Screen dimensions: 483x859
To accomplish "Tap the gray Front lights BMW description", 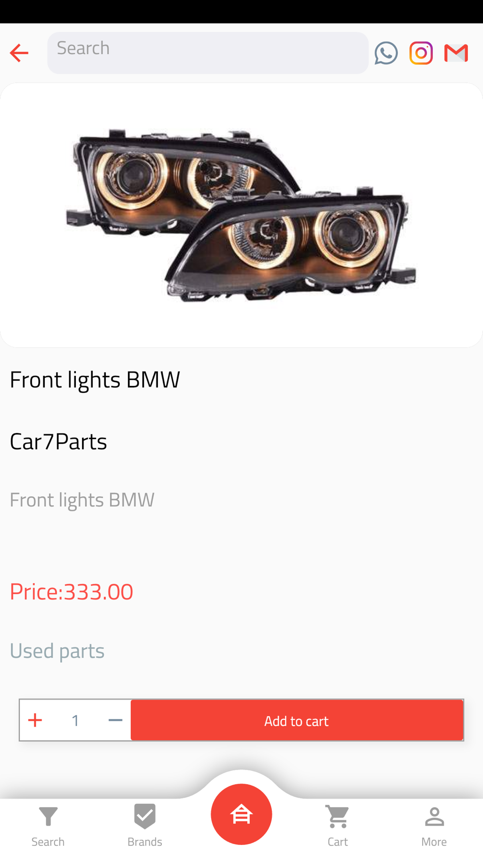I will pos(82,500).
